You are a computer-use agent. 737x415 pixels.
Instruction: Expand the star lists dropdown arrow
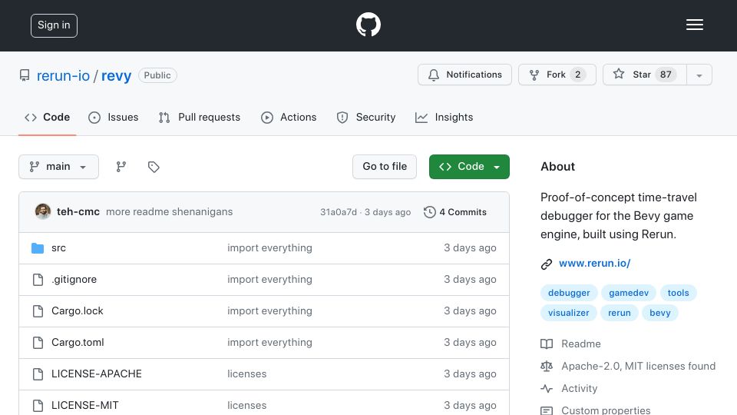(699, 75)
